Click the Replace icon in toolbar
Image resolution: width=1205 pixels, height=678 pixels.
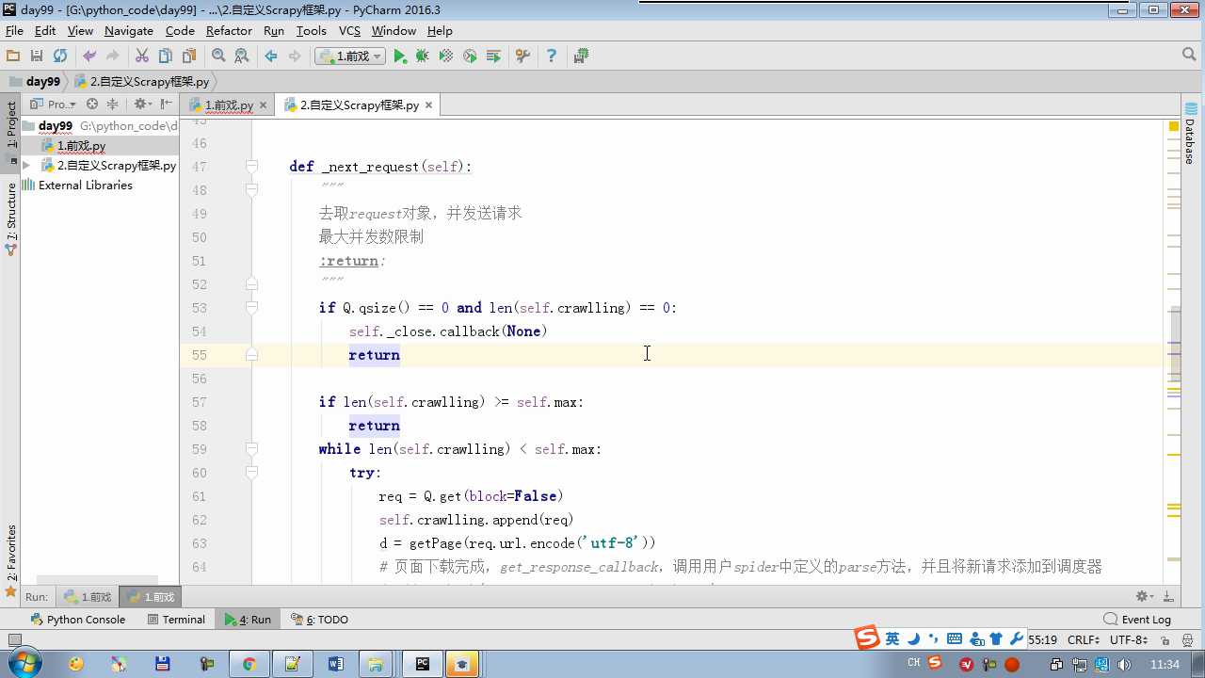pos(242,56)
